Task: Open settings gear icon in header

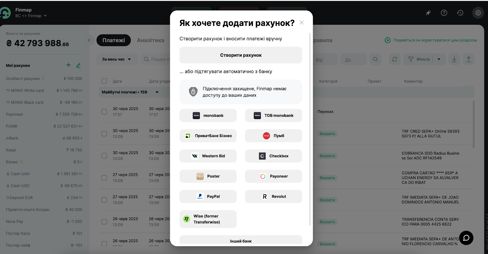Action: point(478,13)
